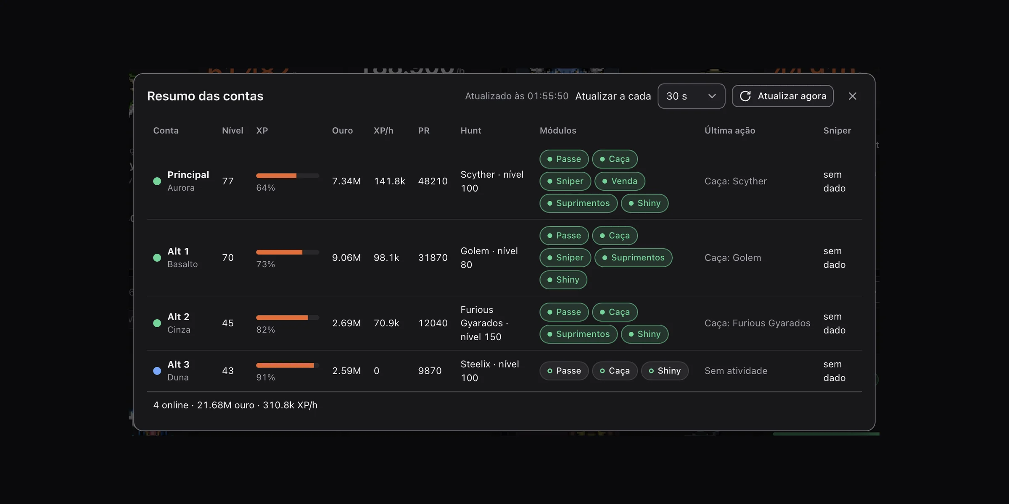Click the Principal account green status dot
1009x504 pixels.
pyautogui.click(x=157, y=181)
